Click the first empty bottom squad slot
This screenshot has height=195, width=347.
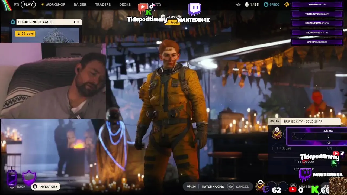[272, 186]
